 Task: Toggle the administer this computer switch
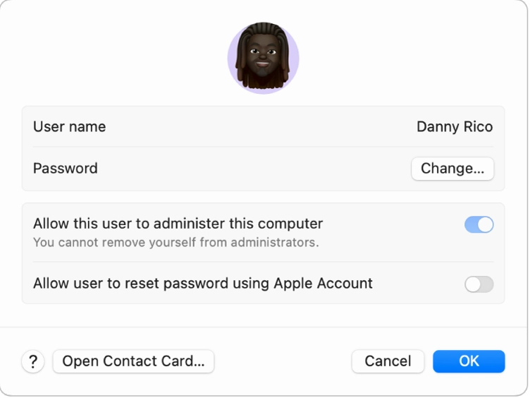(x=479, y=224)
